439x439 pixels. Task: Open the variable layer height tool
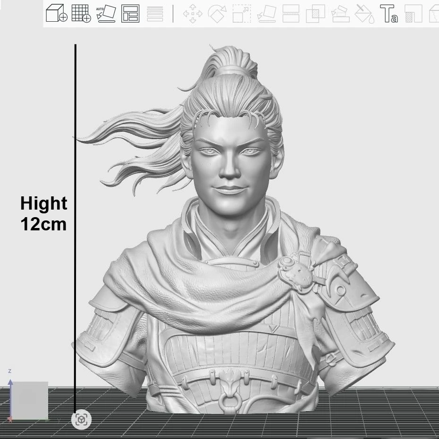coord(155,14)
